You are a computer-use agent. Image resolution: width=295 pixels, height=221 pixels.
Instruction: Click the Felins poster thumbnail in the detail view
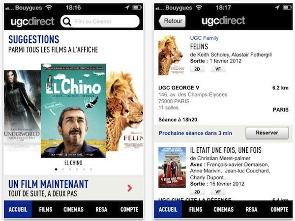coord(171,55)
